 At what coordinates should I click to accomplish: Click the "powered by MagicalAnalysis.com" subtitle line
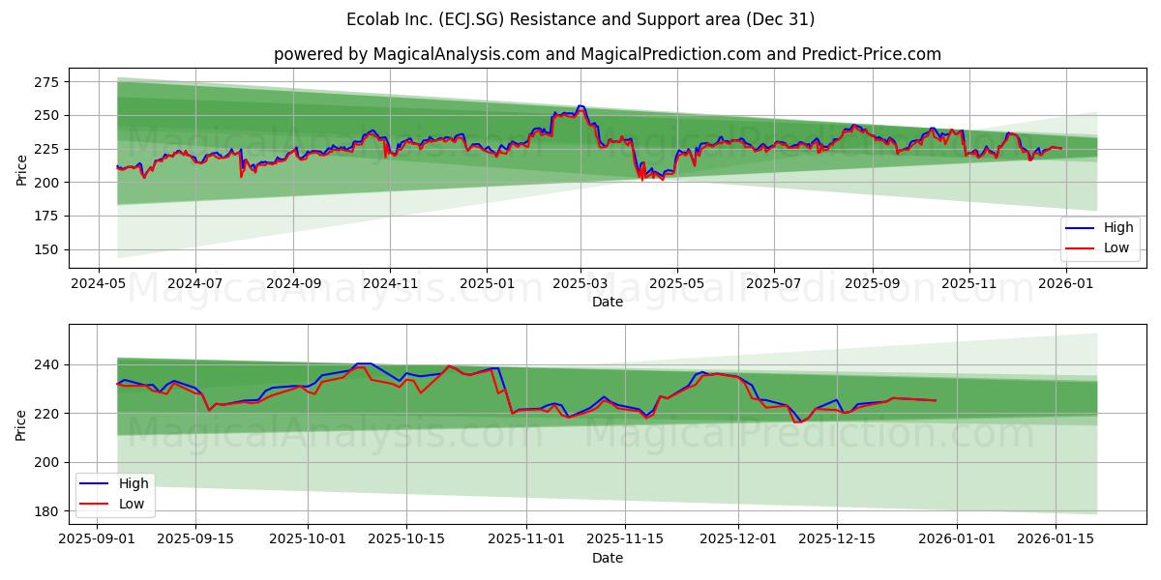[x=608, y=54]
